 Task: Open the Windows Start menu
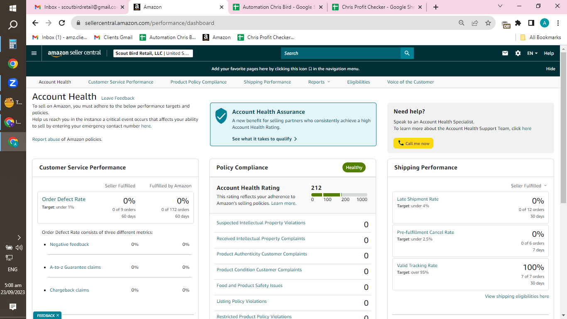(13, 8)
